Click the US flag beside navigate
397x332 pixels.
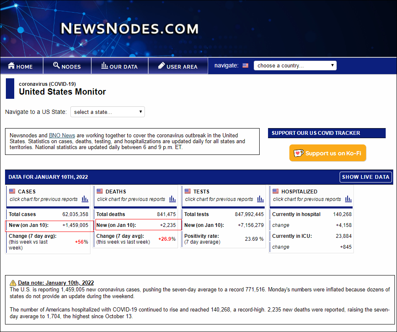[245, 66]
